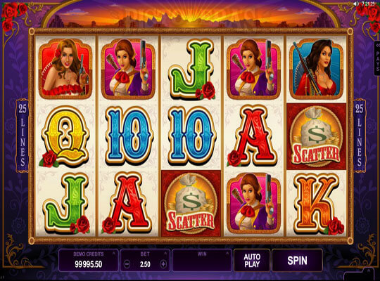Open the Pays side tab
Viewport: 380px width, 281px height.
377,58
